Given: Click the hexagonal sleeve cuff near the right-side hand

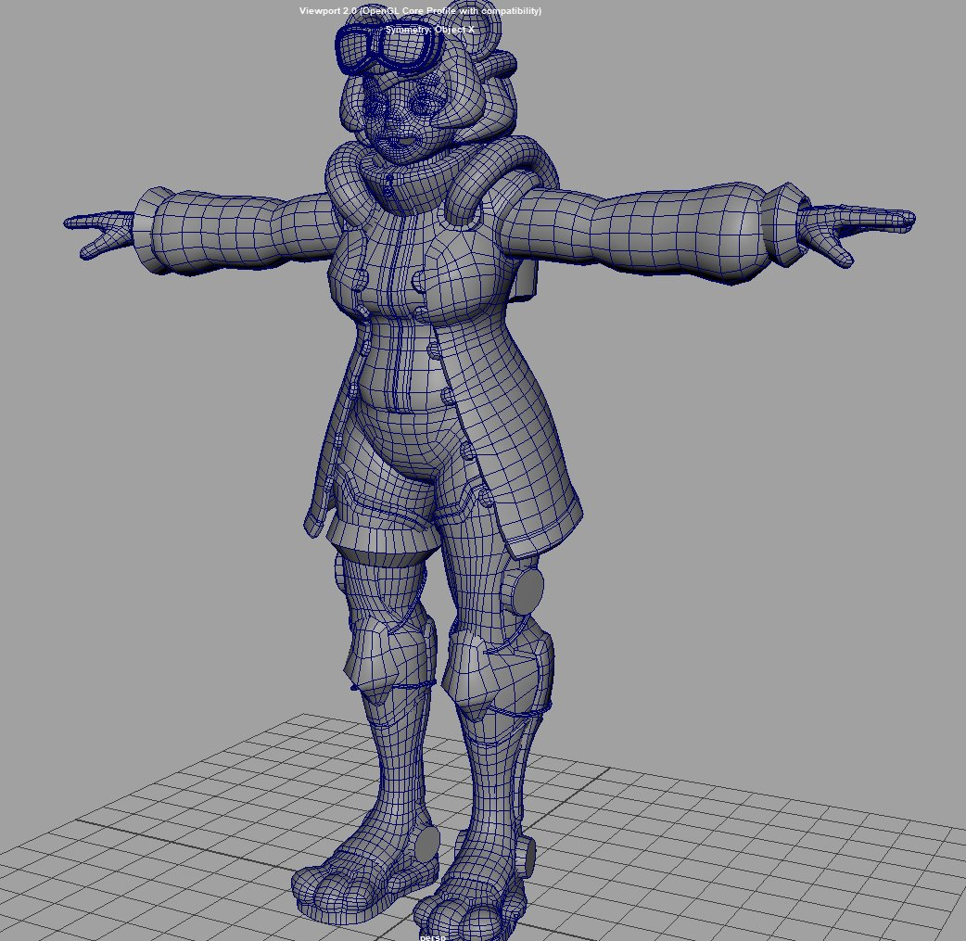Looking at the screenshot, I should click(x=784, y=223).
